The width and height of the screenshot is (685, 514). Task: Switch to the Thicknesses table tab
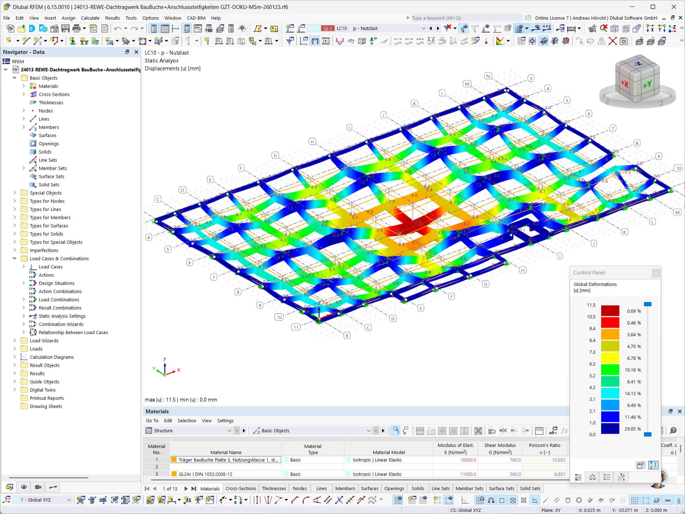pos(274,489)
